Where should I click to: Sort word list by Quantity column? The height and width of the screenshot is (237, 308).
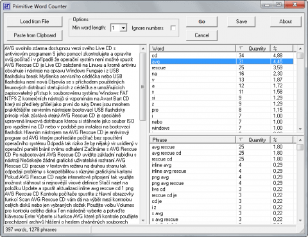click(253, 49)
